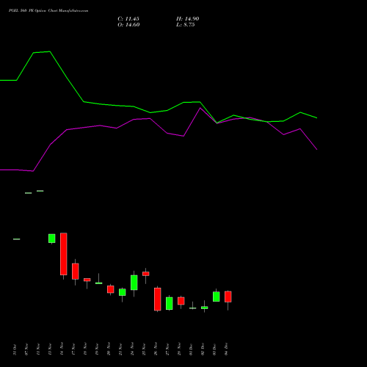Click the green candle above 03 Dec

217,297
